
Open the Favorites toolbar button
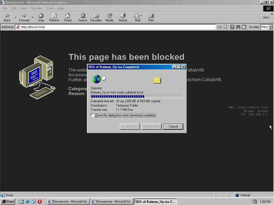pos(96,17)
